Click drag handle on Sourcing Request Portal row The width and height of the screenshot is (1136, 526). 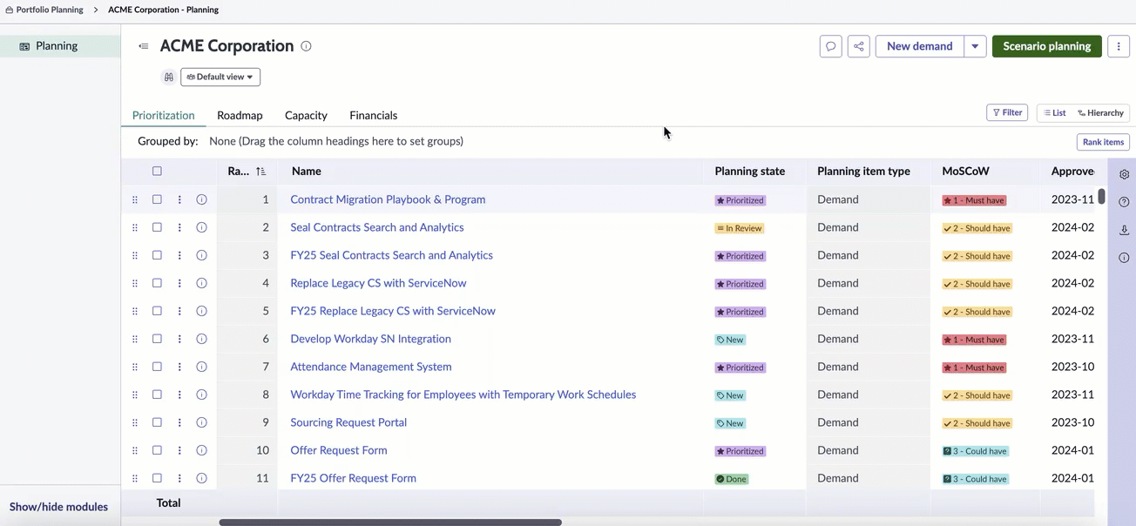click(x=135, y=422)
